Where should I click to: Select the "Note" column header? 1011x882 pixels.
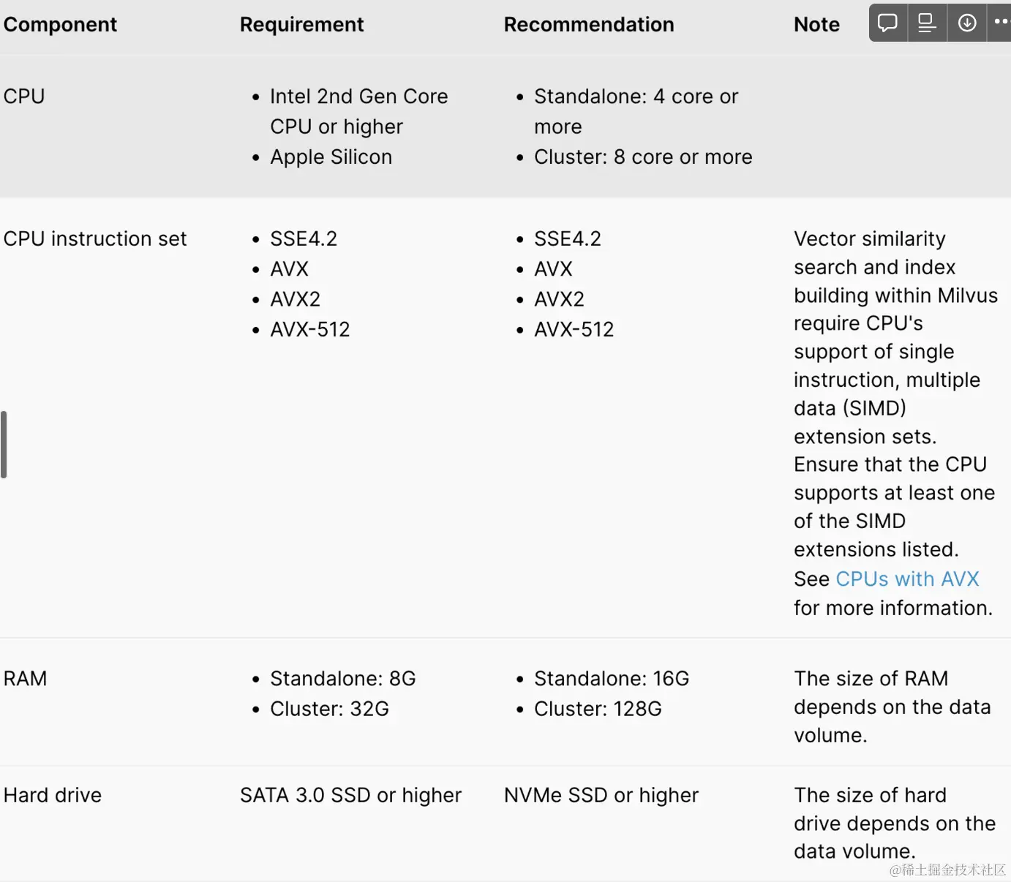pyautogui.click(x=816, y=24)
